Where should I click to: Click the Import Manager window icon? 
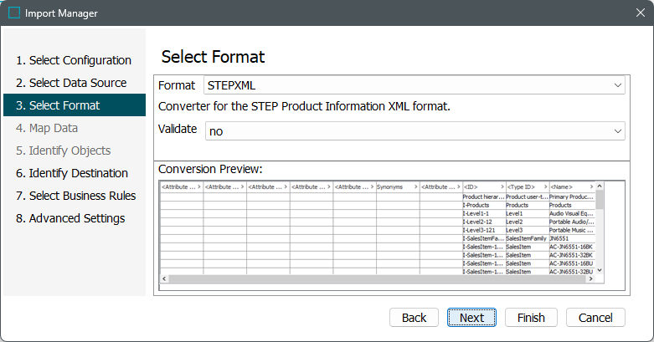pos(13,13)
